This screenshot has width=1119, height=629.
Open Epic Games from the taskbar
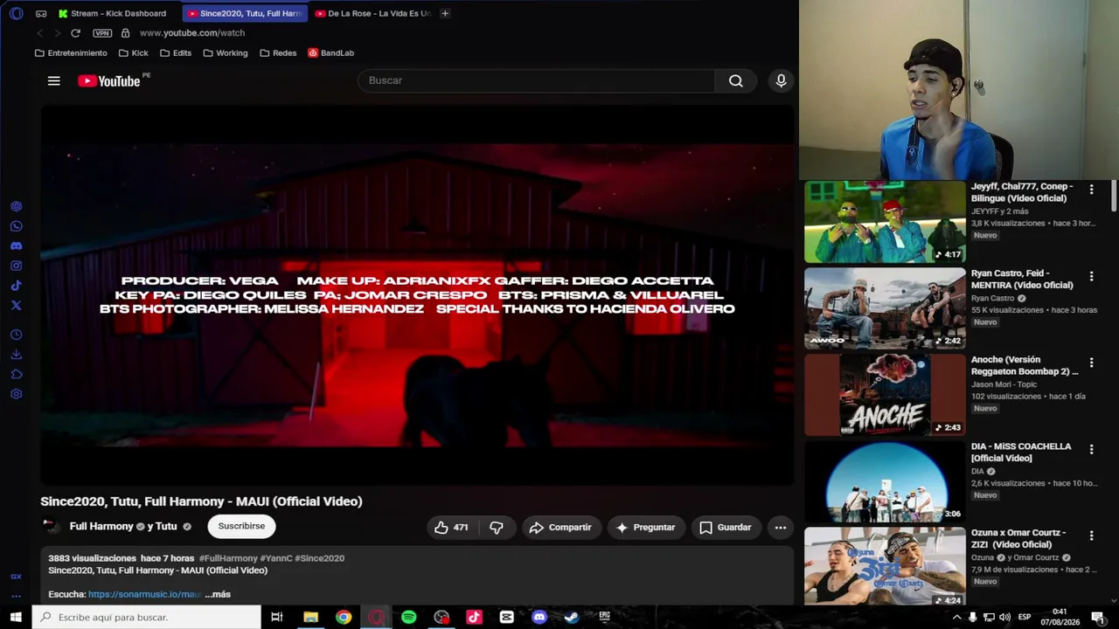[604, 617]
